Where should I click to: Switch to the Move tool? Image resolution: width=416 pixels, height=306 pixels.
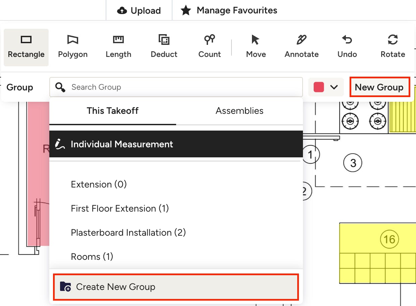click(256, 47)
